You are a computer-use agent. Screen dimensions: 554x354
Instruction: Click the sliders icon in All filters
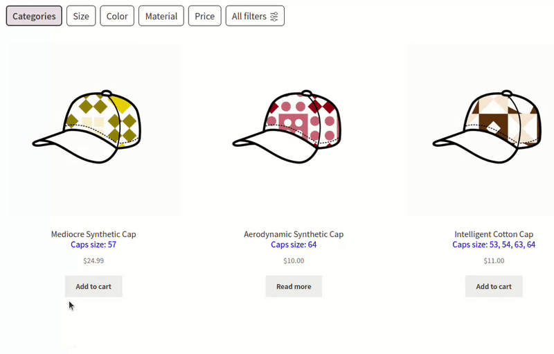274,16
